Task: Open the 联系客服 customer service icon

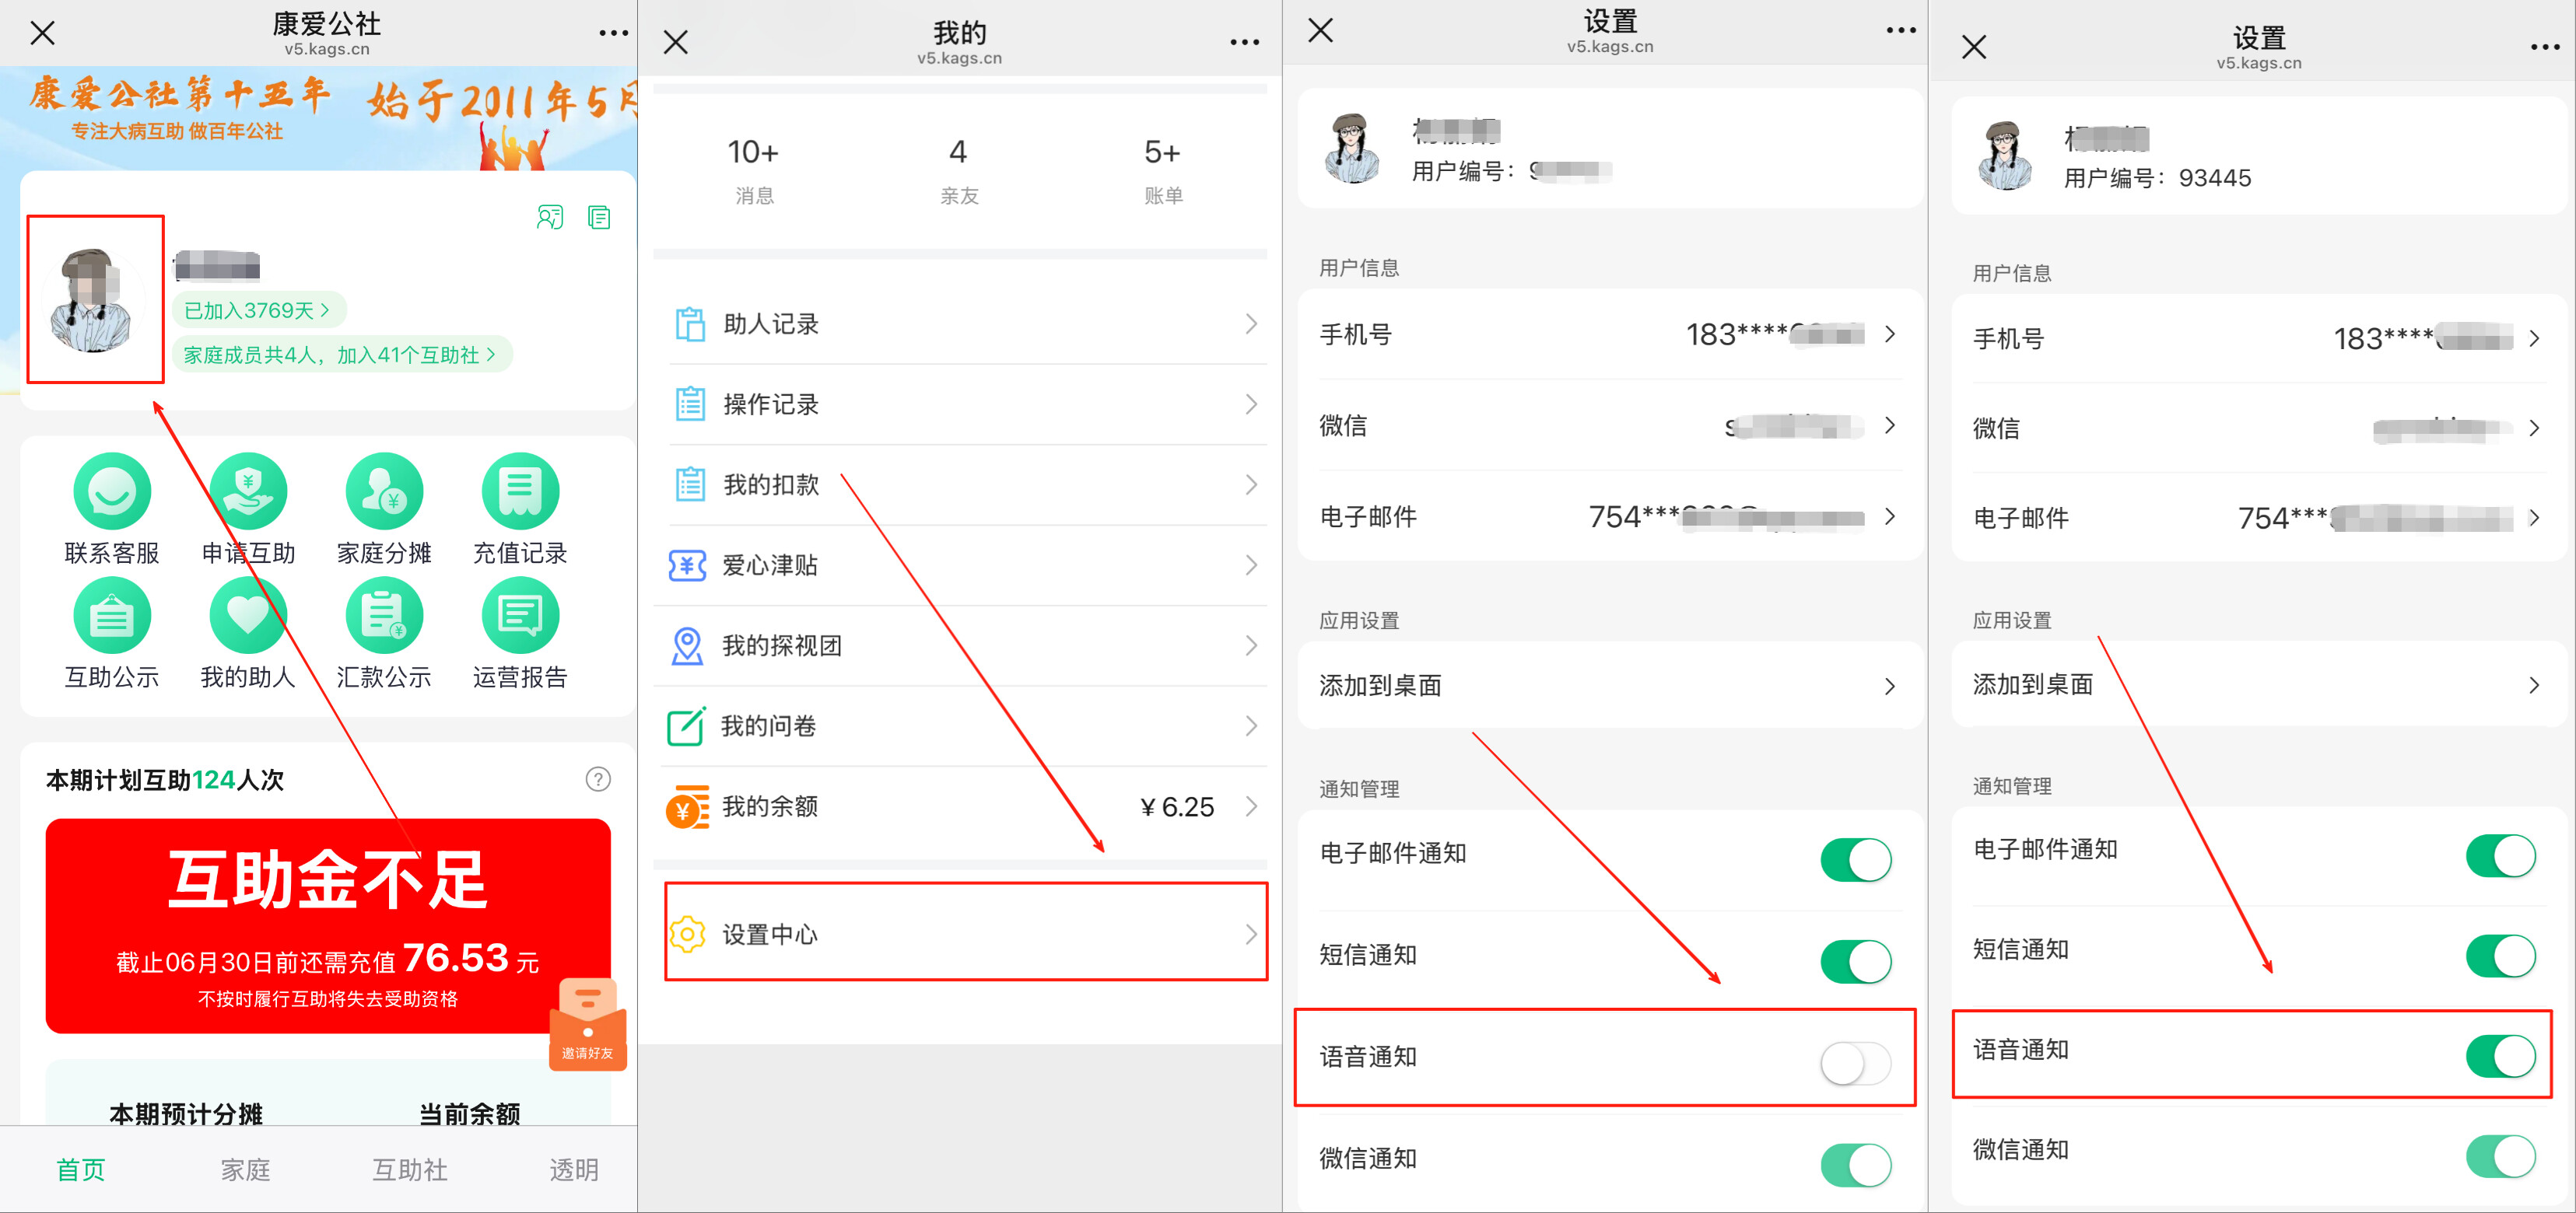Action: coord(112,491)
